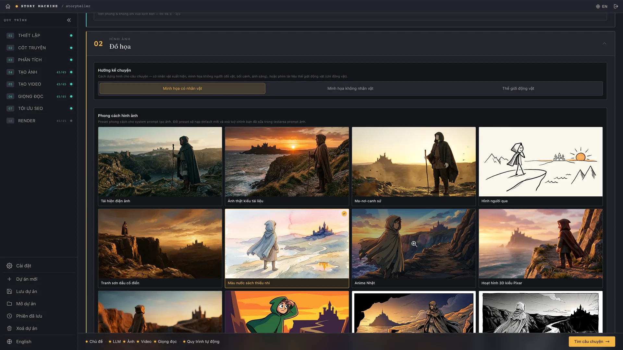This screenshot has width=623, height=350.
Task: Click the Hướng kể chuyện heading
Action: tap(115, 70)
